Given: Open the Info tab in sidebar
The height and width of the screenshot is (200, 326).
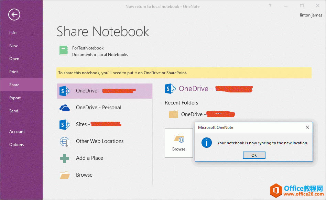Looking at the screenshot, I should (13, 33).
